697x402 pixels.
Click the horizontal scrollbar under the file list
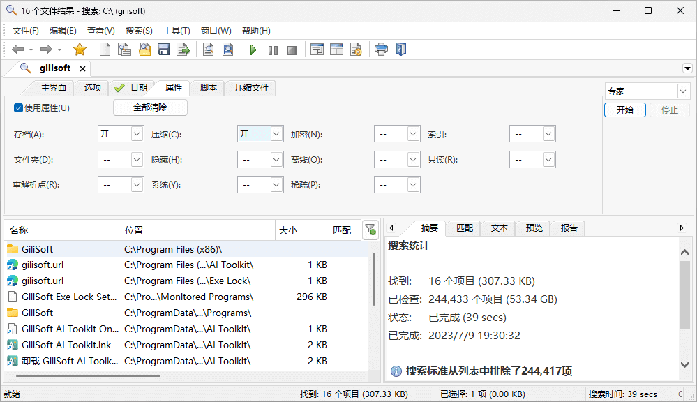(x=88, y=376)
